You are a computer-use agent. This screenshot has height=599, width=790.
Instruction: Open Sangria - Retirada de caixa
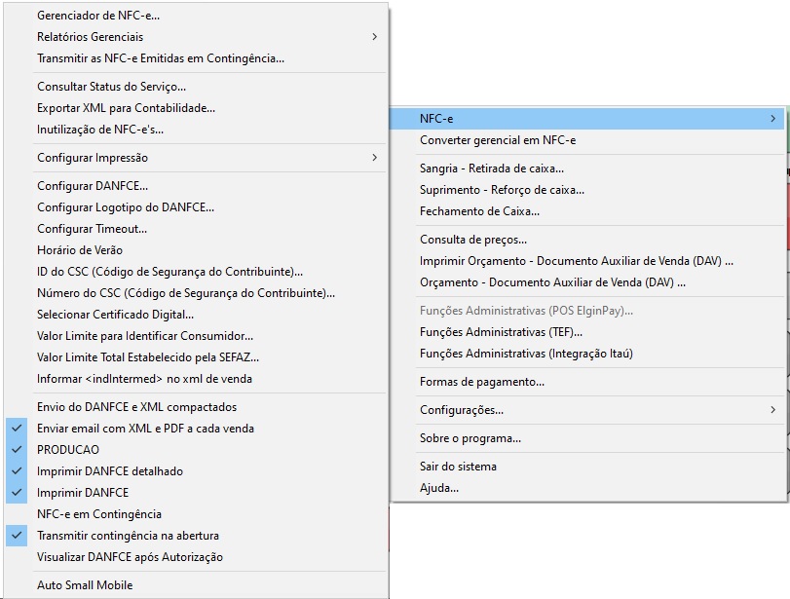[x=492, y=168]
